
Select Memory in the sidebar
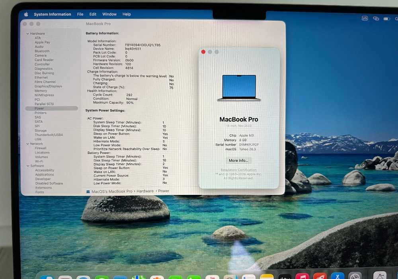pyautogui.click(x=41, y=91)
